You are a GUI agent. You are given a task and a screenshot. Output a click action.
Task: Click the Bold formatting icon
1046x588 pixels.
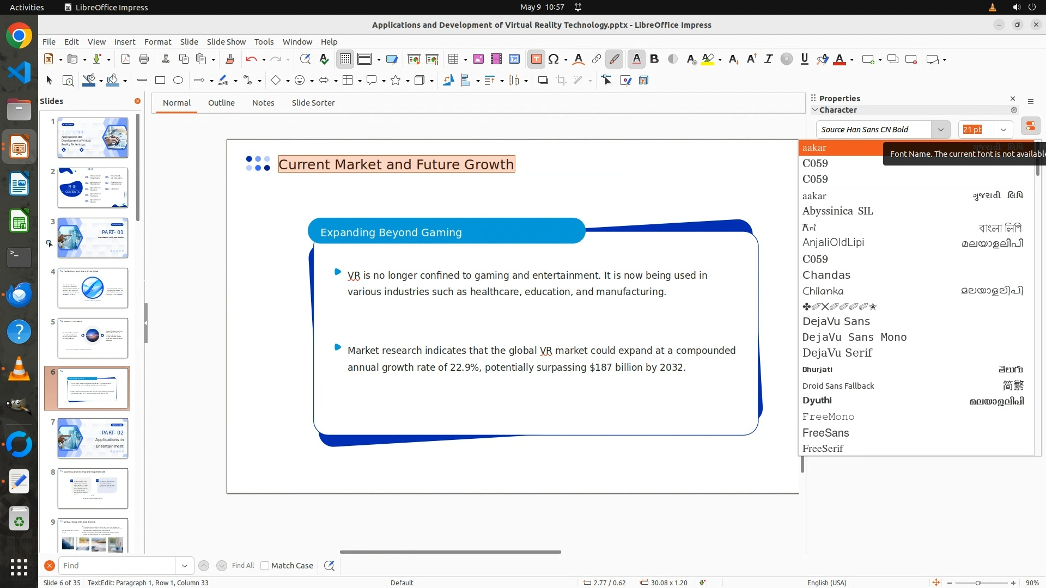(654, 59)
